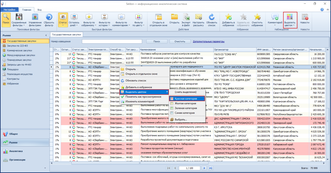Pick Красная категория color in the submenu
This screenshot has width=331, height=173.
click(x=187, y=99)
